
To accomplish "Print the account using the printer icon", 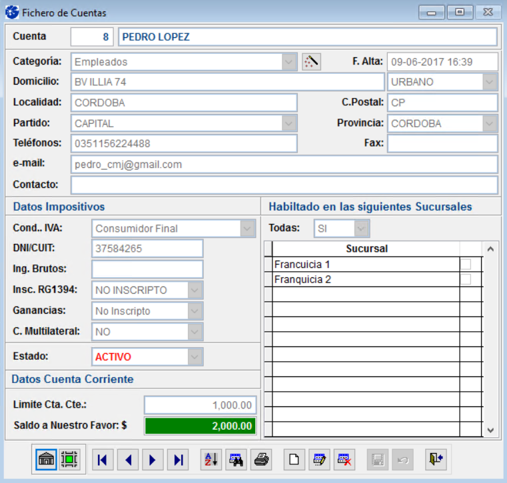I will click(x=261, y=460).
